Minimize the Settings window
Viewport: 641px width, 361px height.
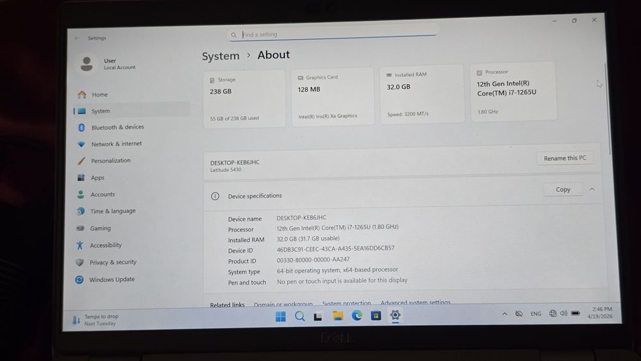click(x=554, y=21)
